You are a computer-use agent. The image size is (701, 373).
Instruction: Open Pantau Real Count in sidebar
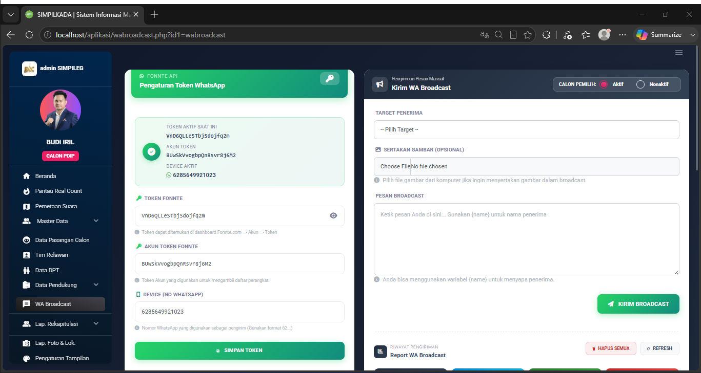(x=61, y=191)
